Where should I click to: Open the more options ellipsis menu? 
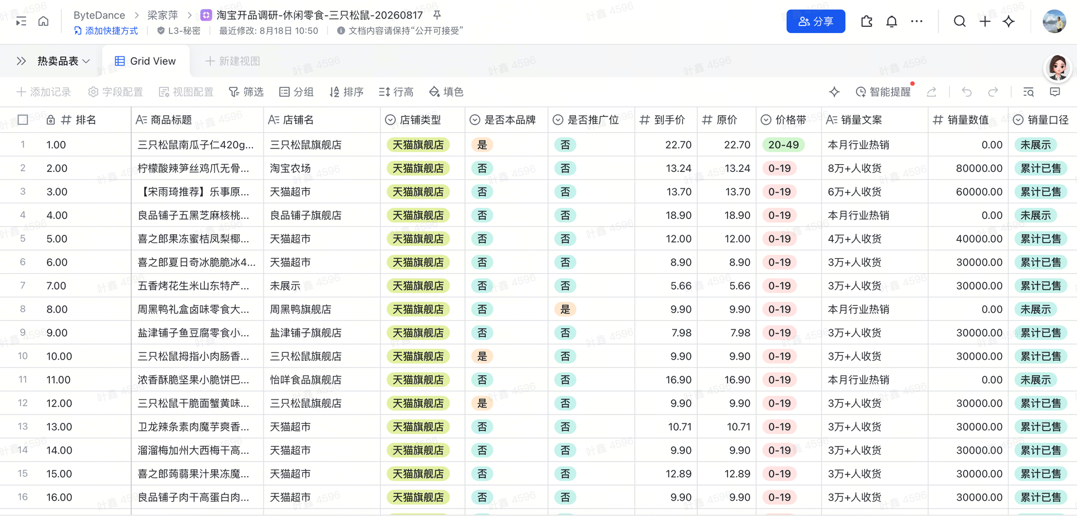[x=917, y=21]
